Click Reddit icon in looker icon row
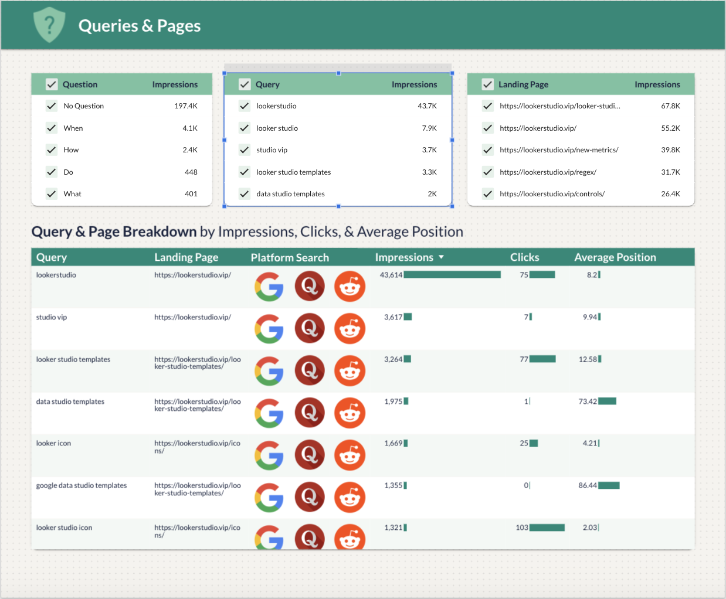Image resolution: width=726 pixels, height=599 pixels. coord(350,455)
